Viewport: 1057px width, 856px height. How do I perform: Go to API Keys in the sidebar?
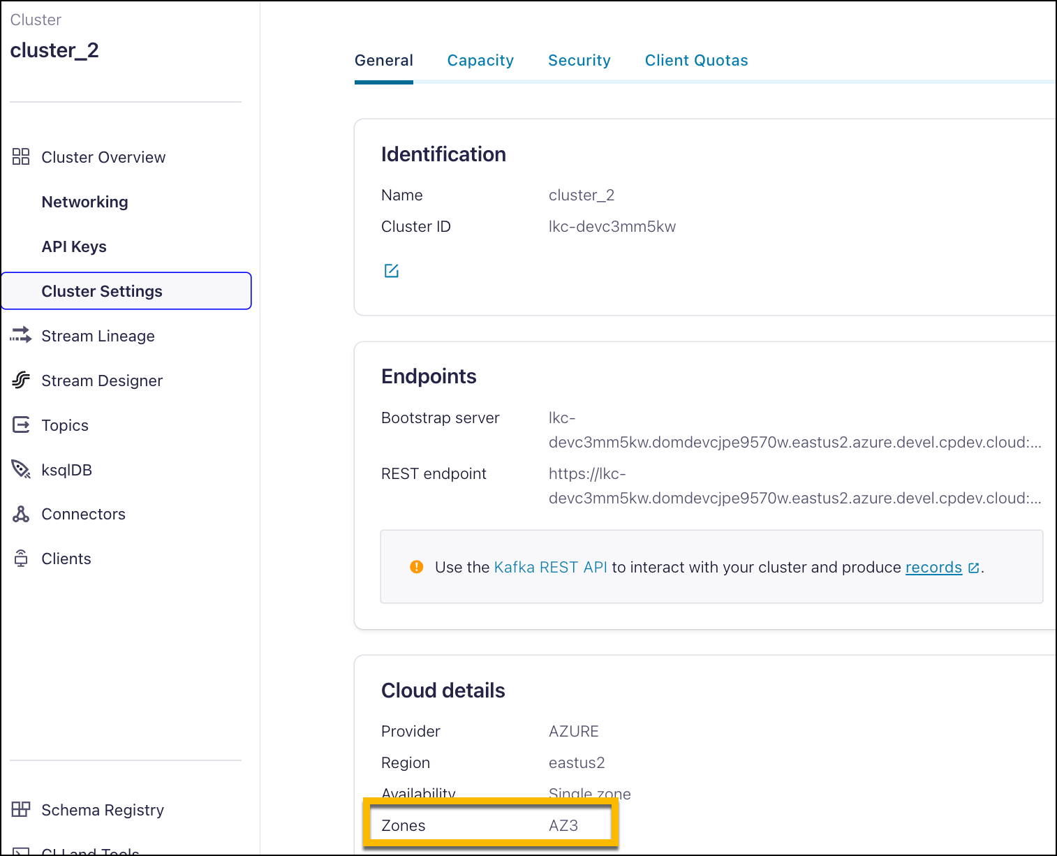(74, 246)
